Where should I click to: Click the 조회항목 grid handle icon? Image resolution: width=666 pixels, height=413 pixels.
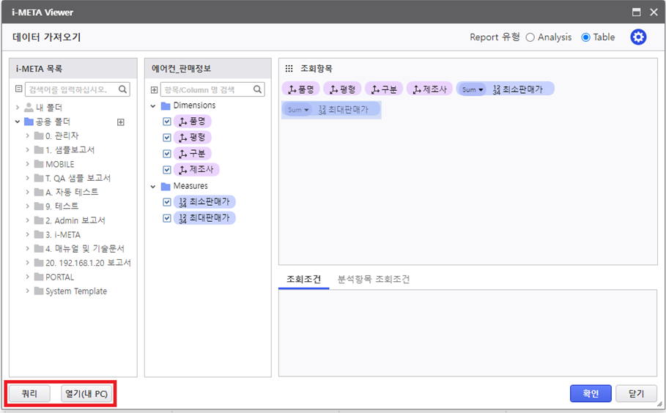(289, 68)
